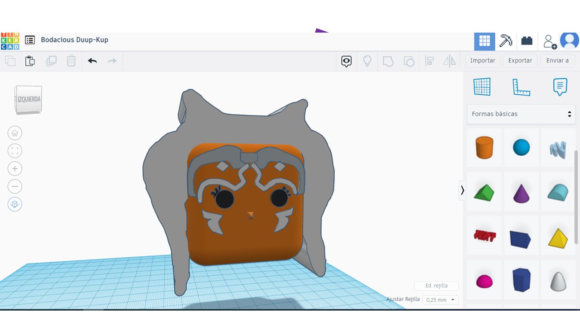
Task: Click the invite collaborator icon
Action: [550, 42]
